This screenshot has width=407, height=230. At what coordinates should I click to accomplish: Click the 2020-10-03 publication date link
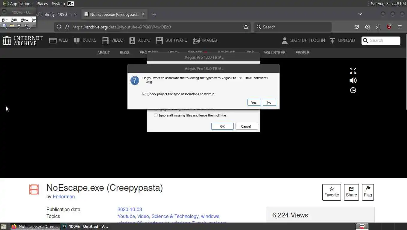point(130,210)
